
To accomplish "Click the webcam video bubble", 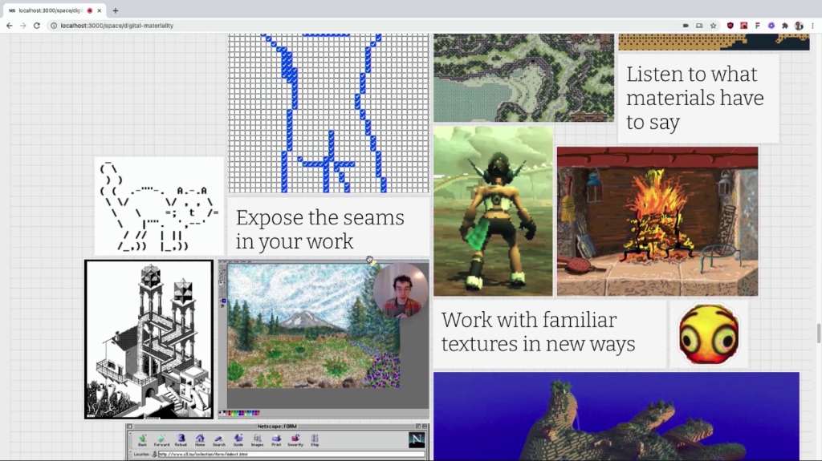I will click(x=401, y=291).
